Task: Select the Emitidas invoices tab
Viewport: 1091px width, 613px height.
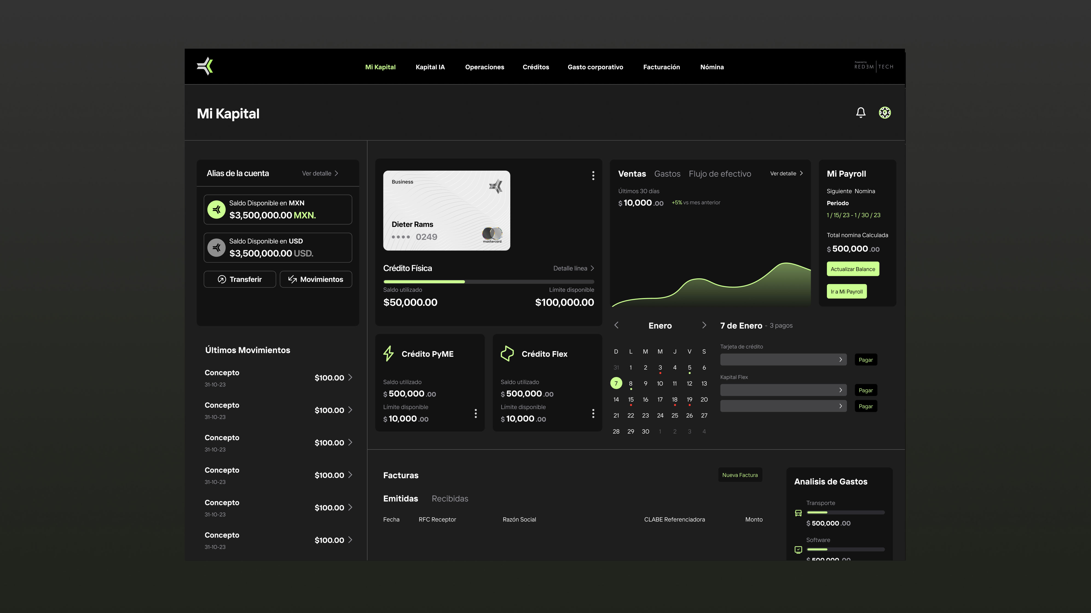Action: tap(400, 498)
